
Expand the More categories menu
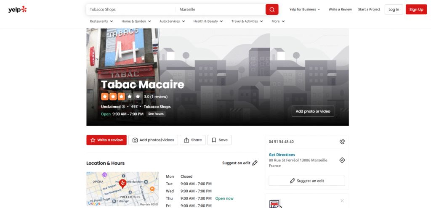pyautogui.click(x=278, y=21)
